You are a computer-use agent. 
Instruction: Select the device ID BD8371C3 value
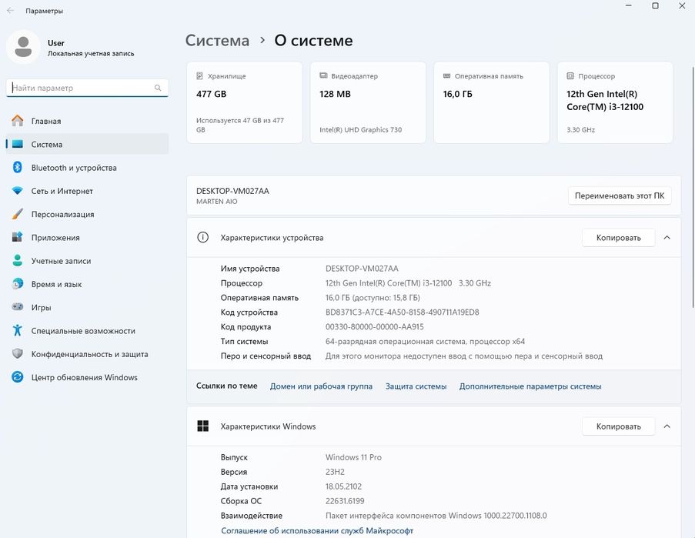point(402,312)
